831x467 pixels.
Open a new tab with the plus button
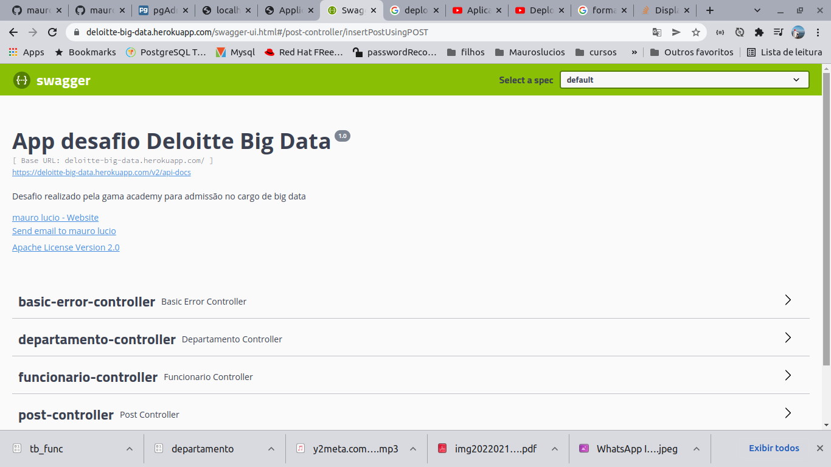pyautogui.click(x=709, y=10)
